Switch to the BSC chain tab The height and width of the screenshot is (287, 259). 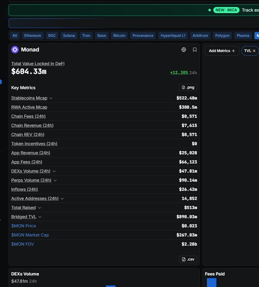point(52,35)
